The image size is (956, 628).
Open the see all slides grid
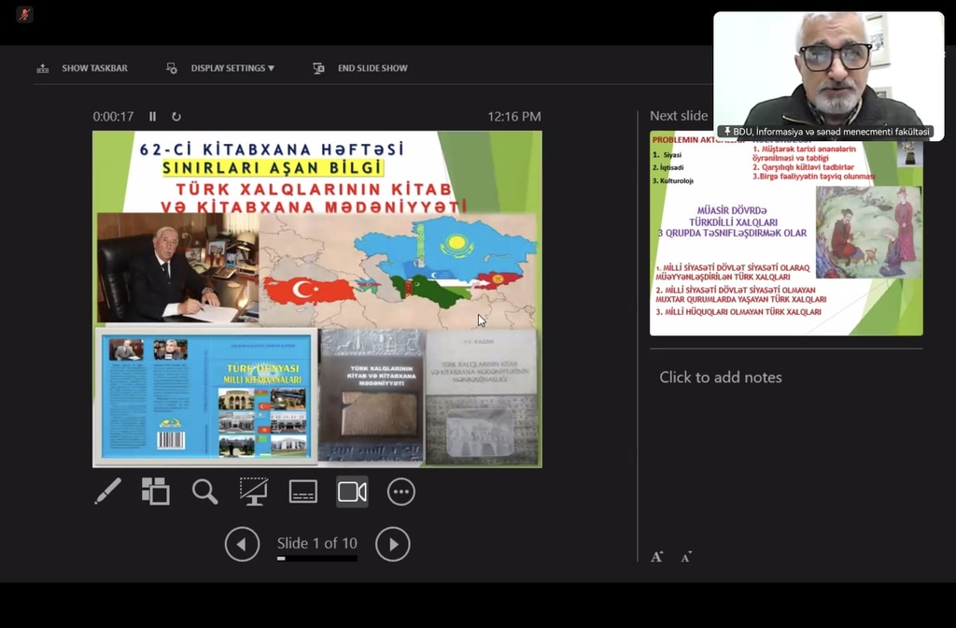click(155, 492)
